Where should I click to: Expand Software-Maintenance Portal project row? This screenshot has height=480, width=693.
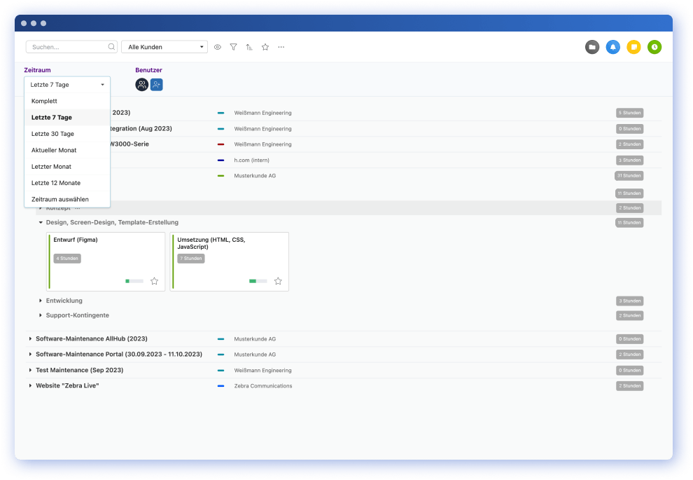click(x=30, y=355)
